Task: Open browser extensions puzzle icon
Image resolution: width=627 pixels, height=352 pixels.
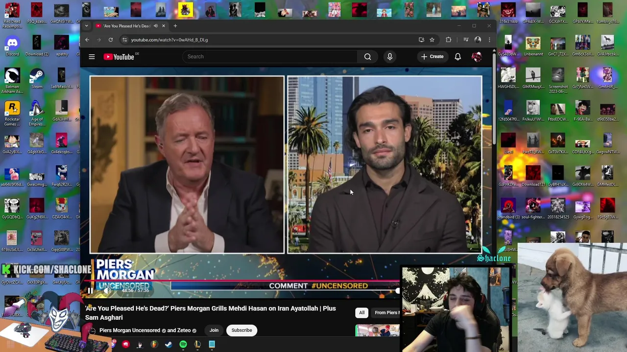Action: (448, 40)
